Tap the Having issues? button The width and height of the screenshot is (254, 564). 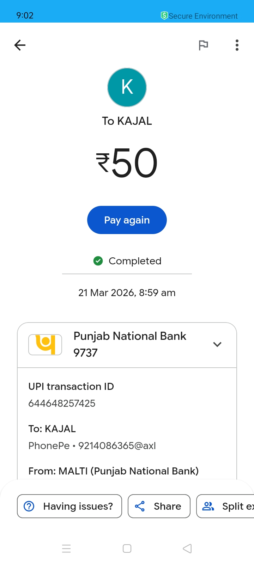tap(69, 506)
